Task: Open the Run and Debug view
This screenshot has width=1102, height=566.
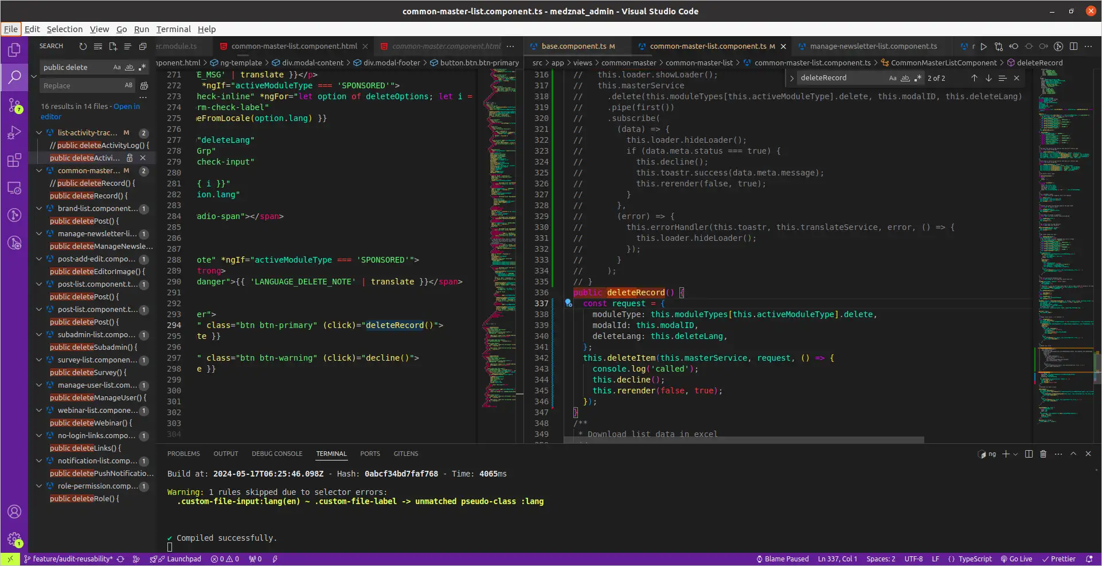Action: [14, 132]
